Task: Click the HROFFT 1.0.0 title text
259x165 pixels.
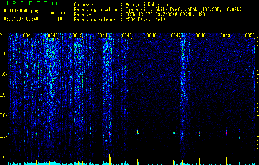Action: 32,3
